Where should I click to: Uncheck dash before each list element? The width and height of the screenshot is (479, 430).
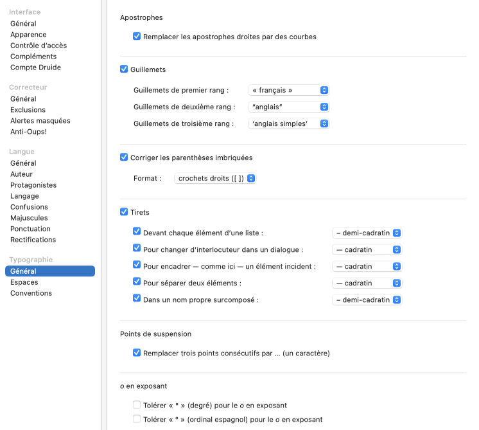tap(137, 232)
